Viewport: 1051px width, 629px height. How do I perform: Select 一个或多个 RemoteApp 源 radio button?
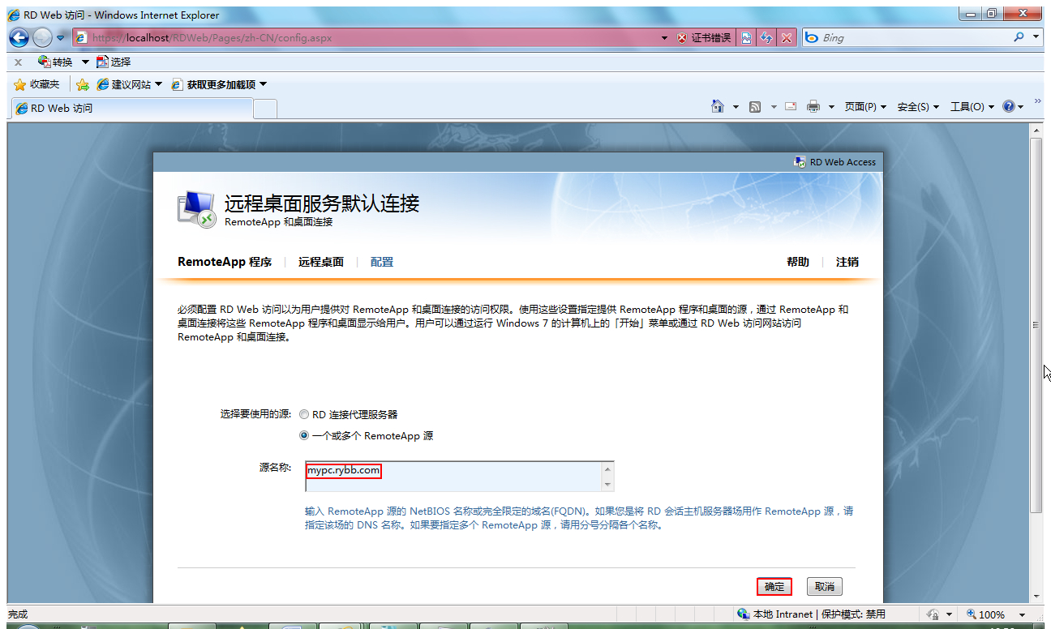pyautogui.click(x=305, y=435)
